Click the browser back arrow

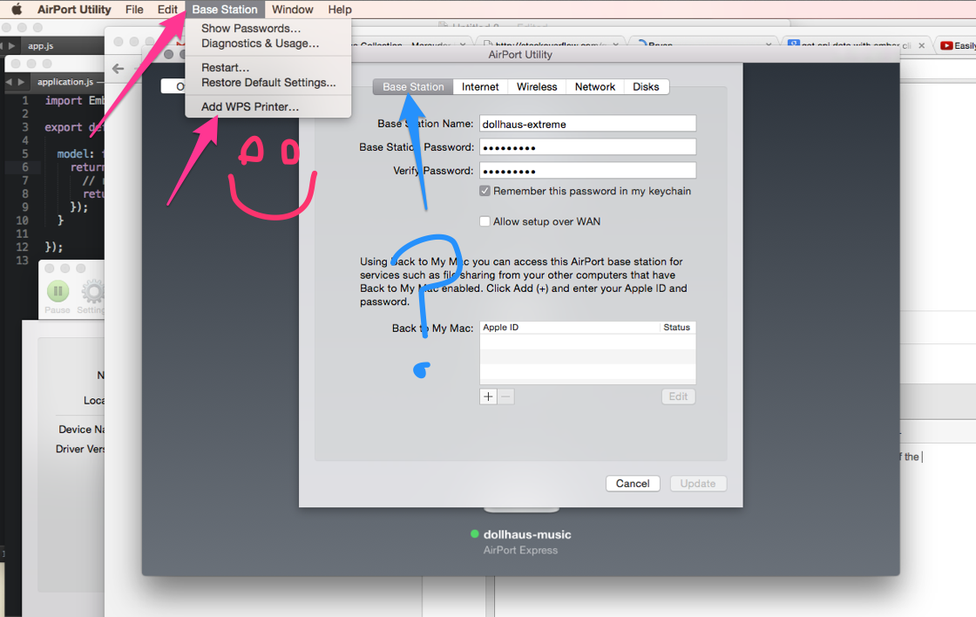tap(119, 69)
